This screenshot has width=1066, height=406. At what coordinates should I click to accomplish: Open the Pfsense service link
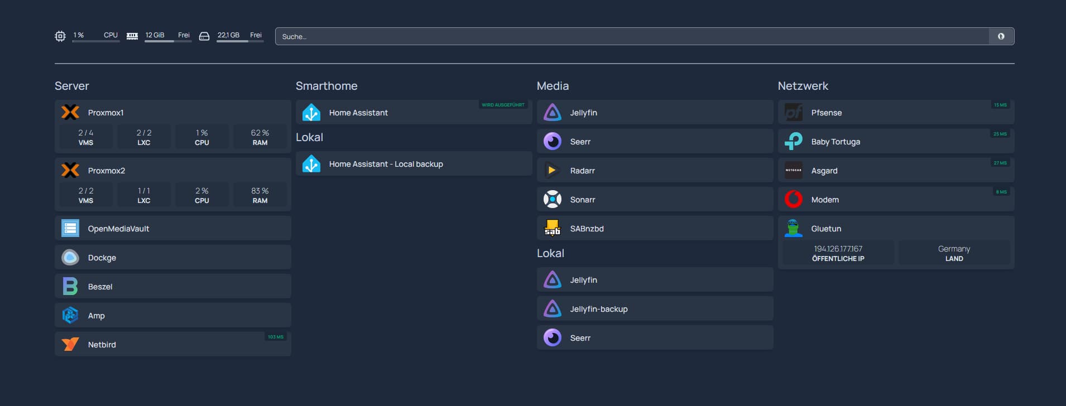[x=896, y=112]
